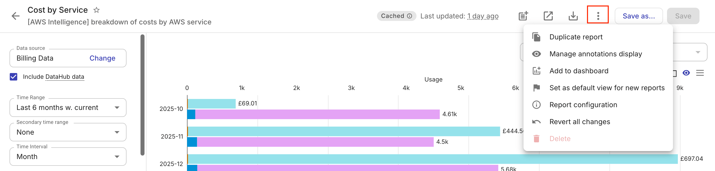
Task: Click the three-dot more options icon
Action: pyautogui.click(x=598, y=16)
